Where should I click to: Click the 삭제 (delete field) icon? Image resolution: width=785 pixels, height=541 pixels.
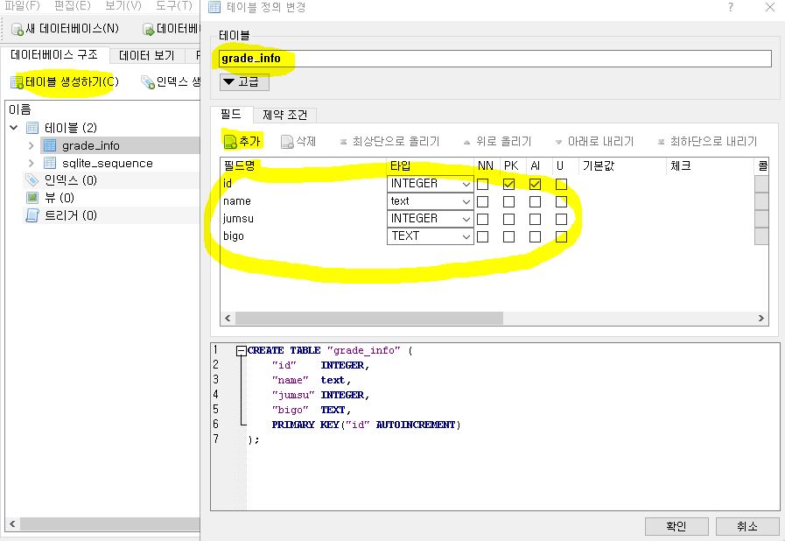(x=287, y=142)
